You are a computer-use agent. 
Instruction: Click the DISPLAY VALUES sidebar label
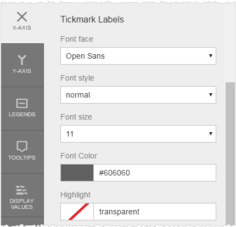[22, 204]
